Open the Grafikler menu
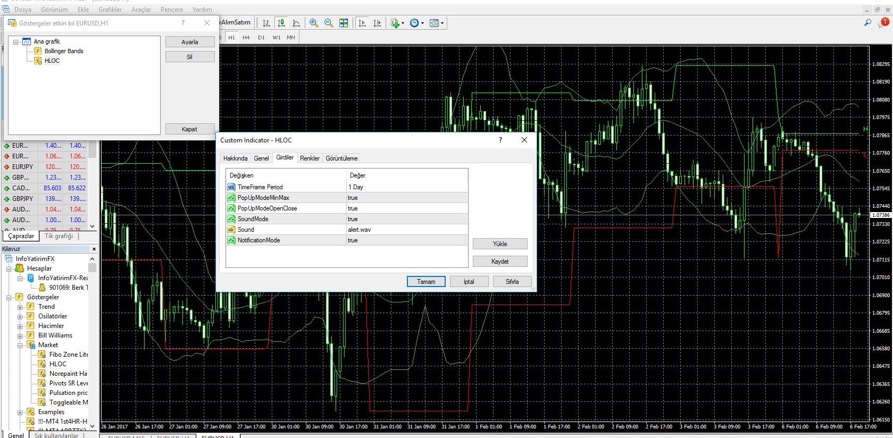Viewport: 893px width, 438px height. (110, 9)
